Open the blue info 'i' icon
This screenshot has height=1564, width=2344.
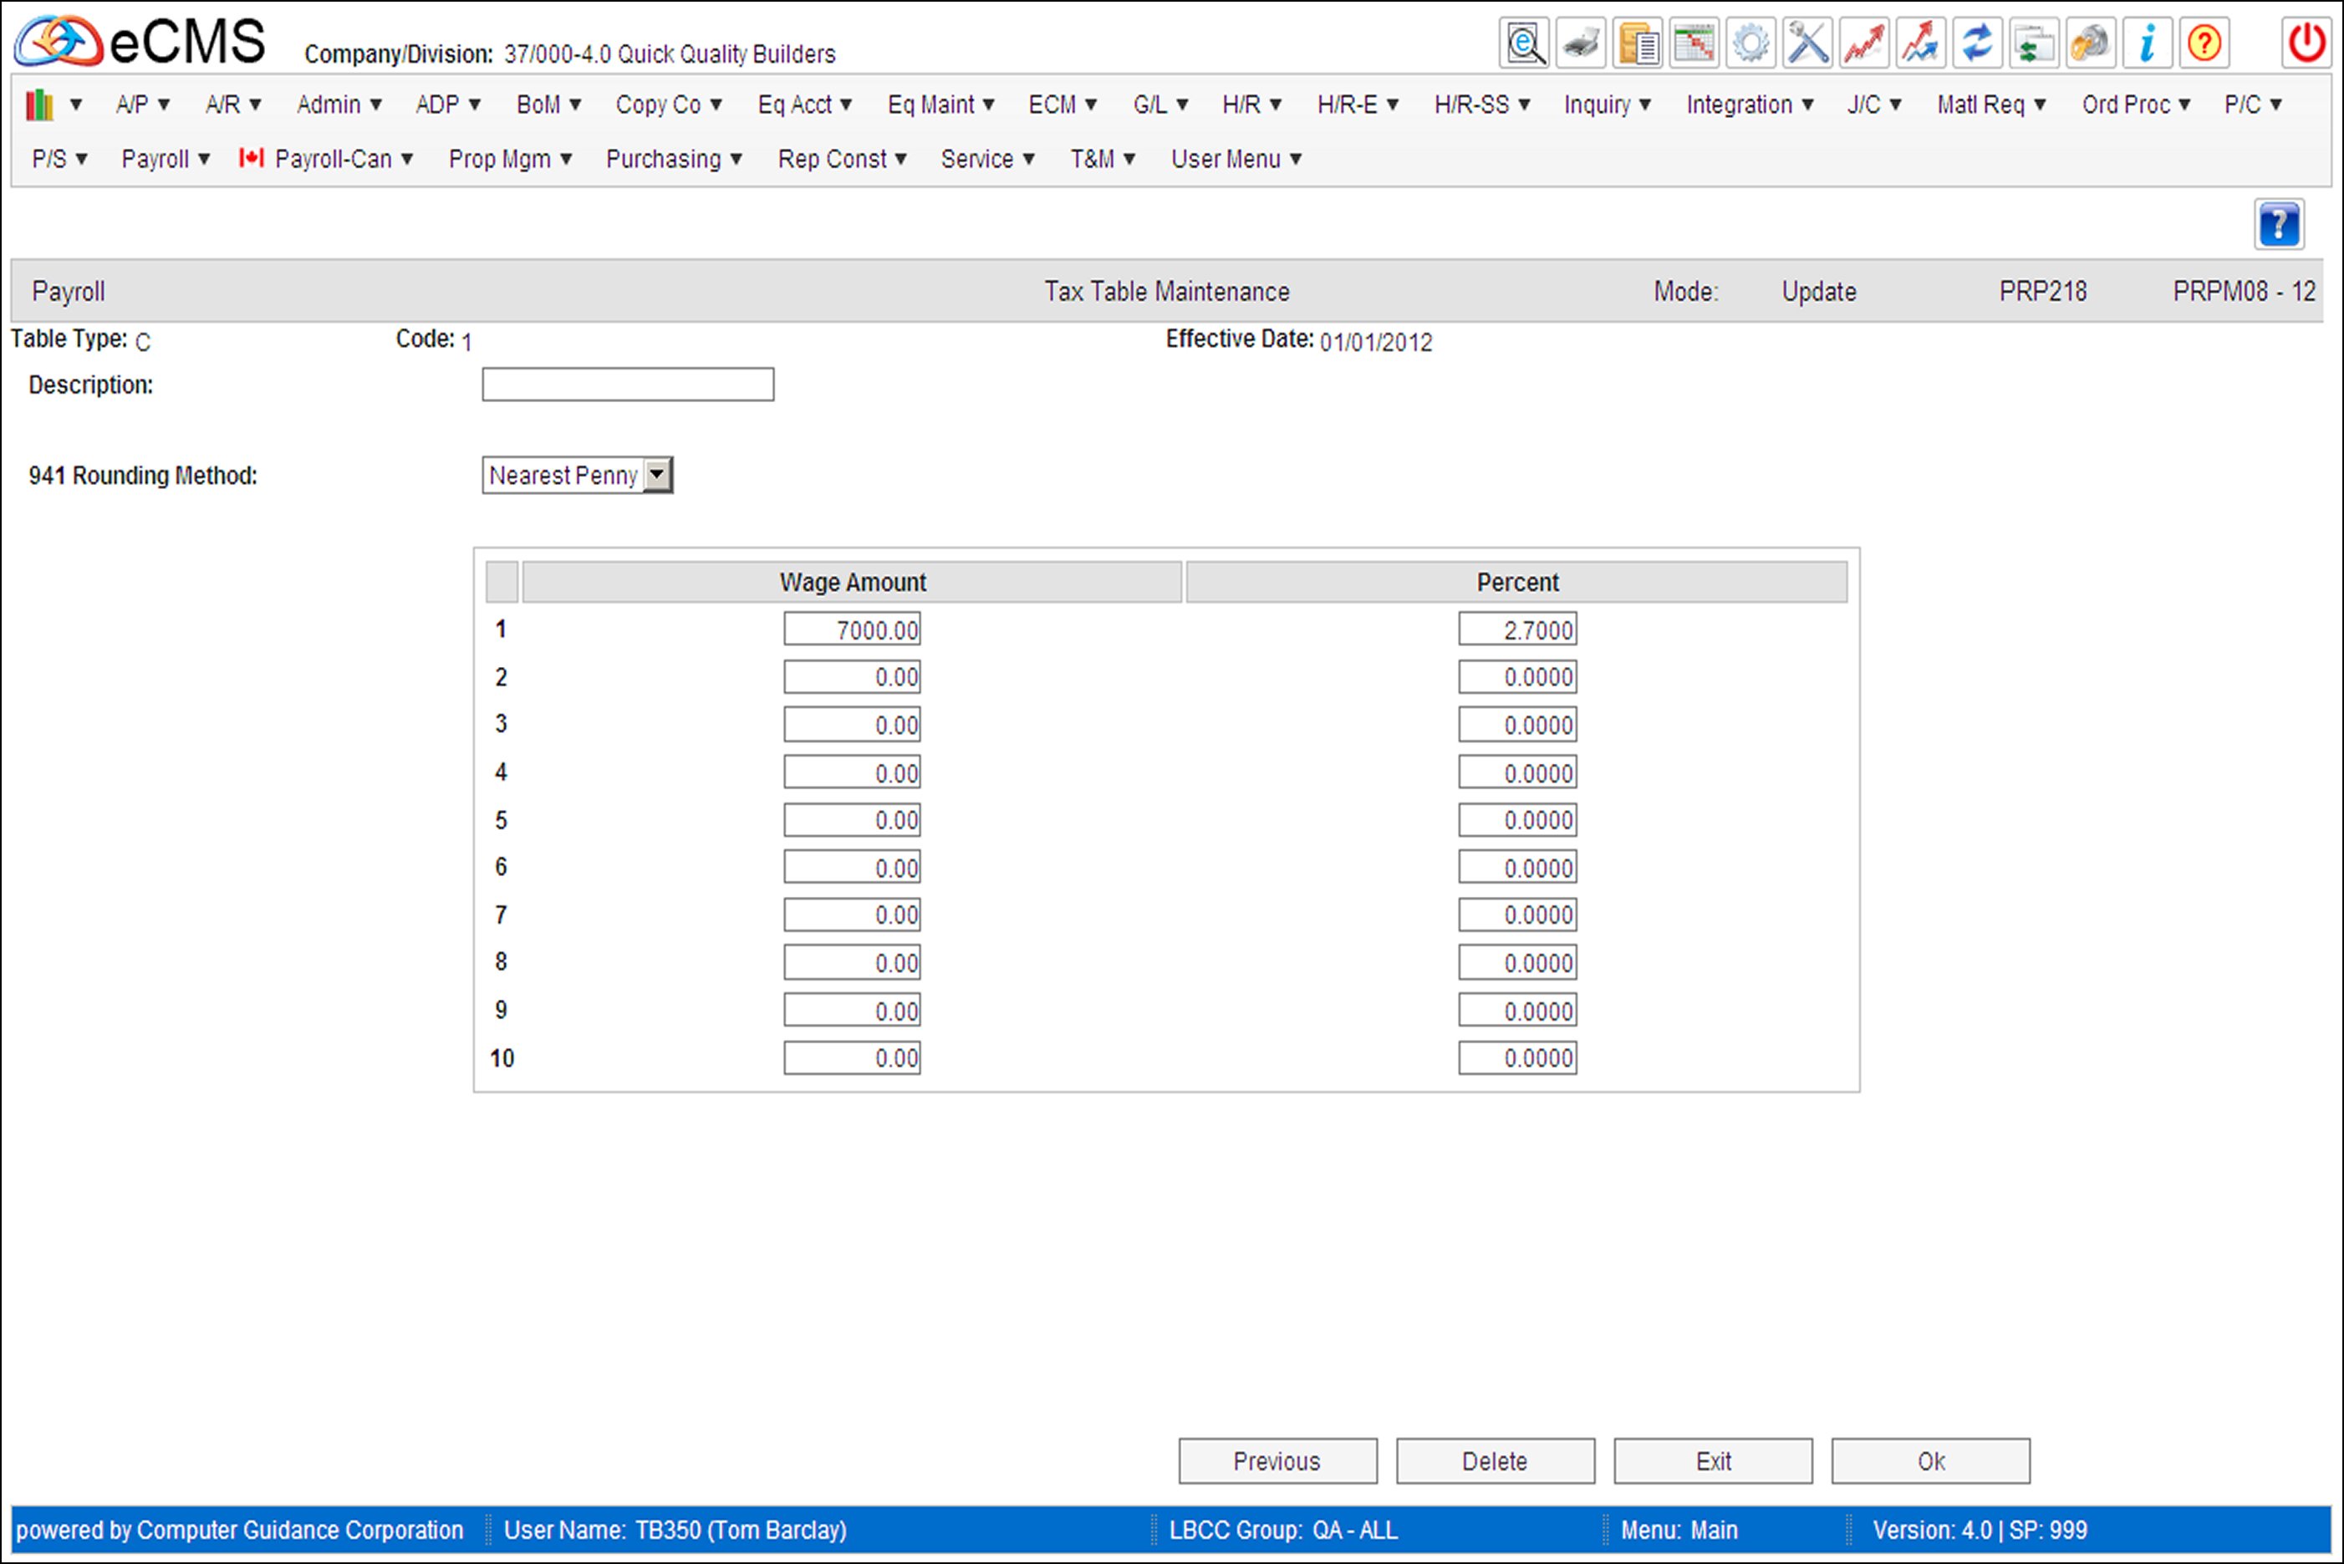(x=2147, y=44)
